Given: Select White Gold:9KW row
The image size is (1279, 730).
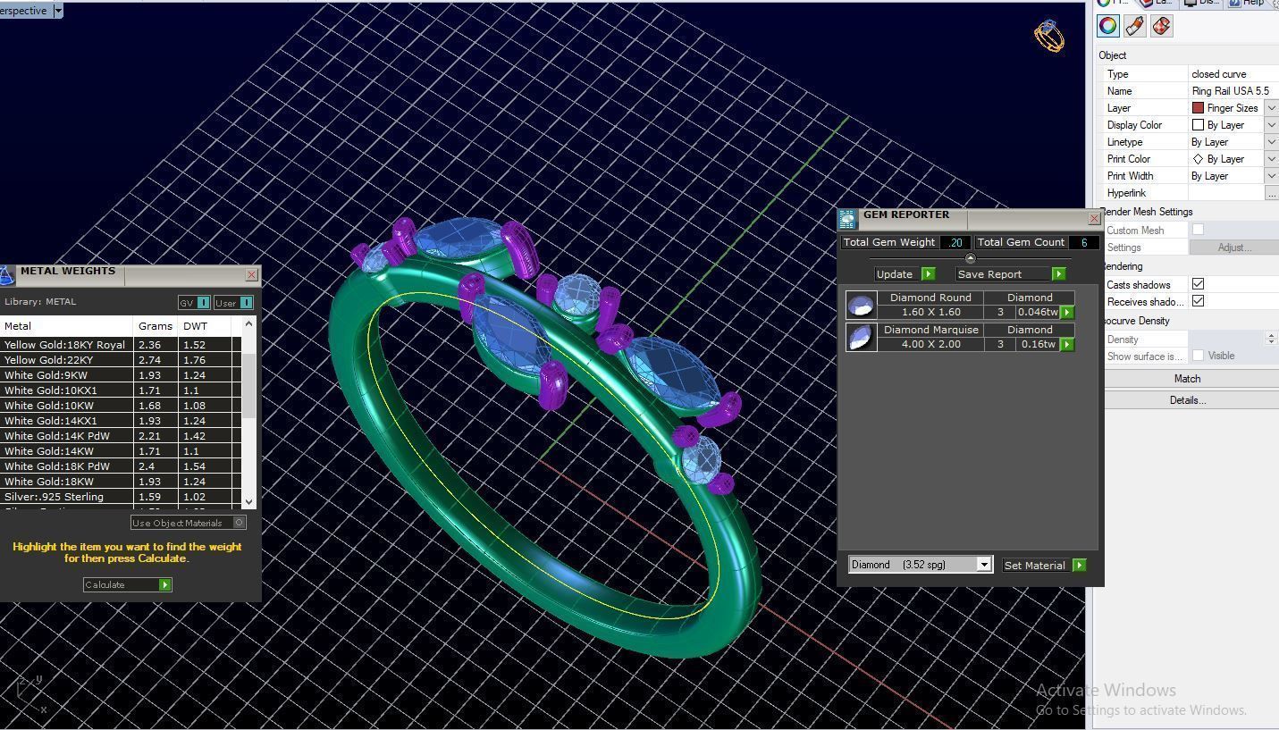Looking at the screenshot, I should [x=121, y=375].
